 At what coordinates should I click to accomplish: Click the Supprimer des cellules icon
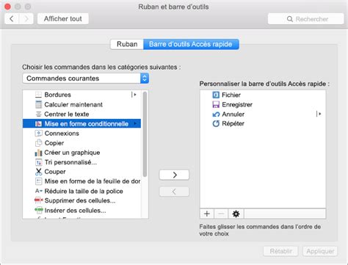(x=39, y=200)
